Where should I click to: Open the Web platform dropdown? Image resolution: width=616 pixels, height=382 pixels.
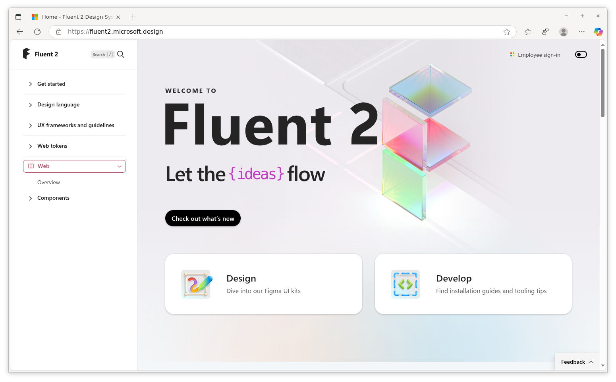[x=74, y=166]
